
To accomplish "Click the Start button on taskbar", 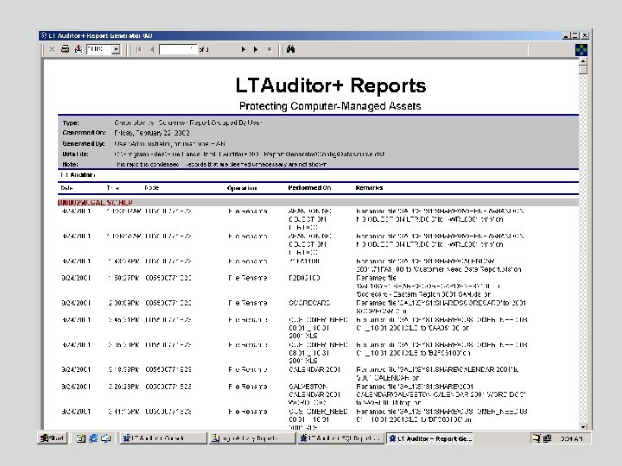I will click(53, 438).
